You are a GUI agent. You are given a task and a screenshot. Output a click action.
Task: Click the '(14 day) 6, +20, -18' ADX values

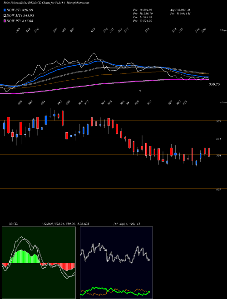(x=127, y=224)
